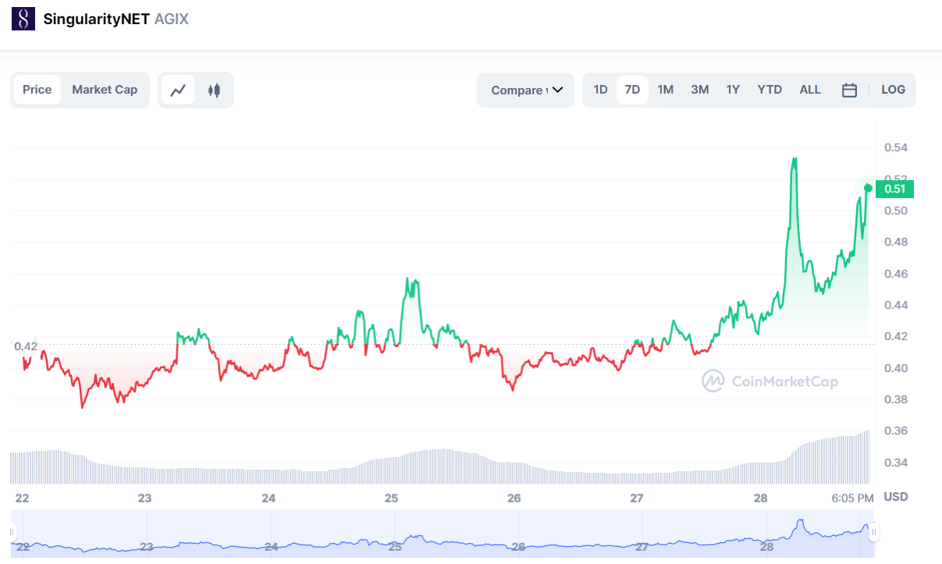Image resolution: width=942 pixels, height=564 pixels.
Task: Open the calendar date range picker
Action: (x=849, y=90)
